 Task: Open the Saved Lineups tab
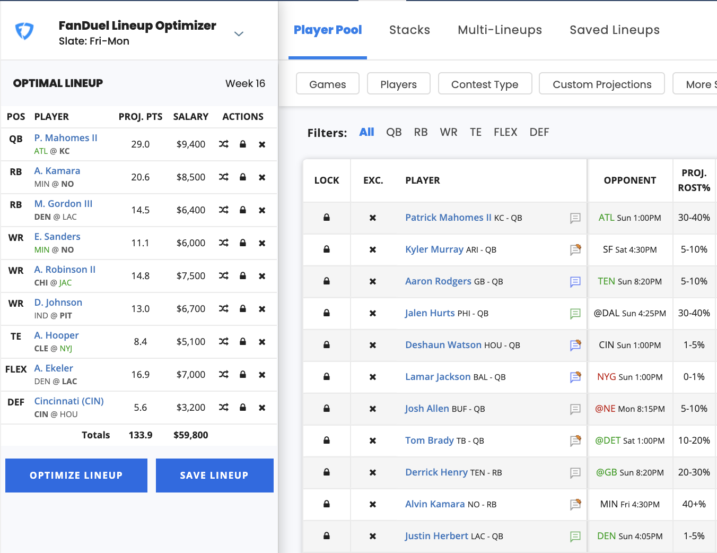pyautogui.click(x=615, y=30)
